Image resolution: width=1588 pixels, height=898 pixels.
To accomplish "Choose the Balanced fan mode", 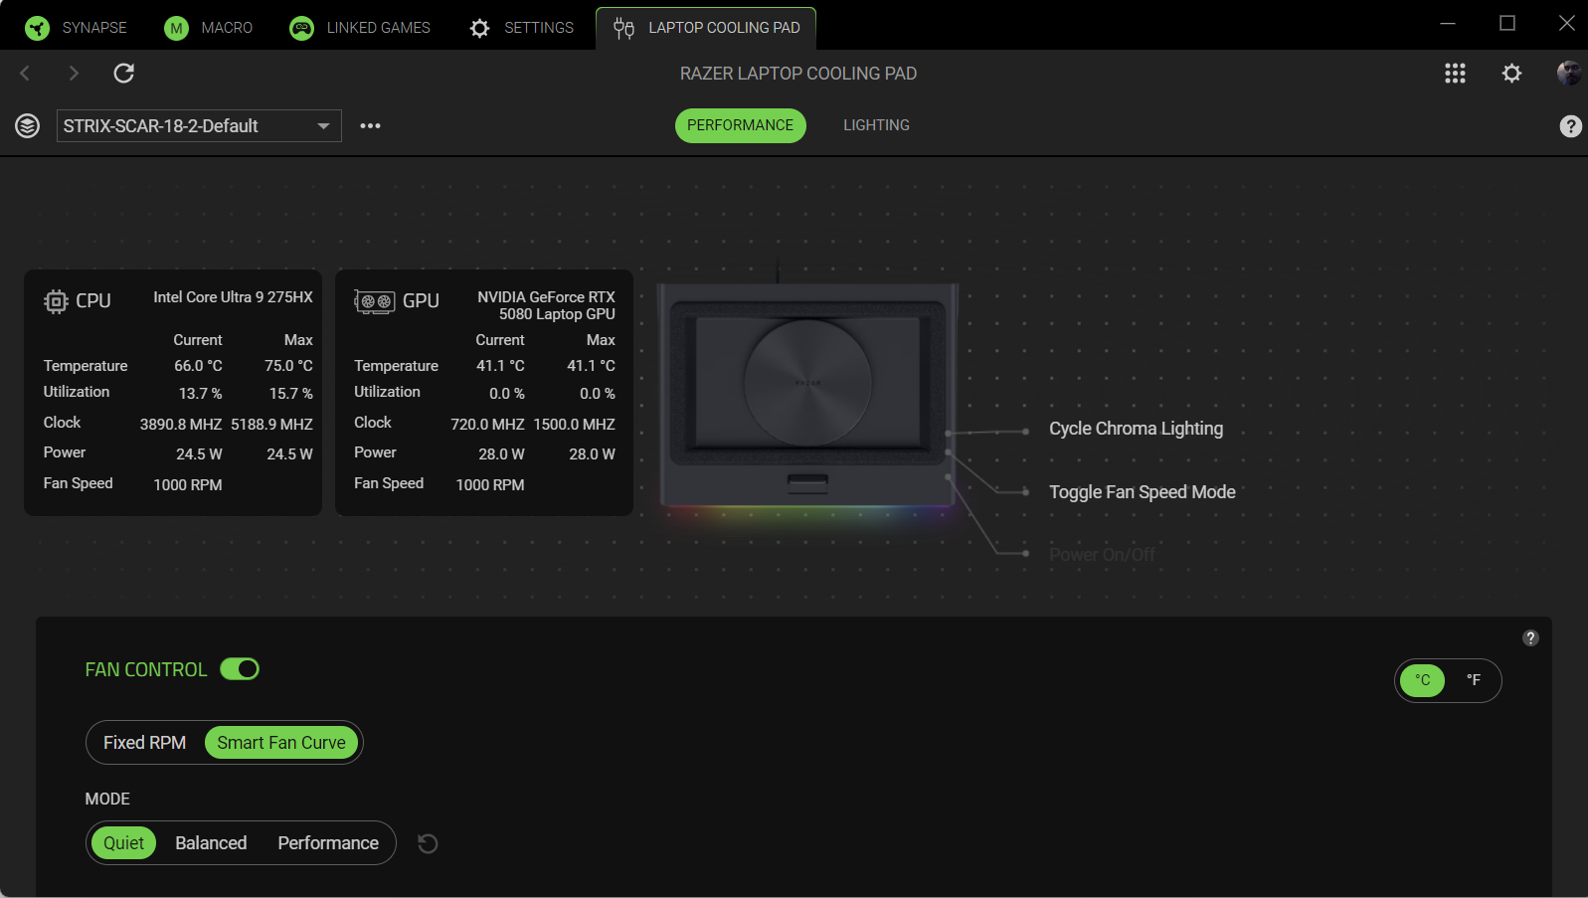I will pyautogui.click(x=211, y=843).
